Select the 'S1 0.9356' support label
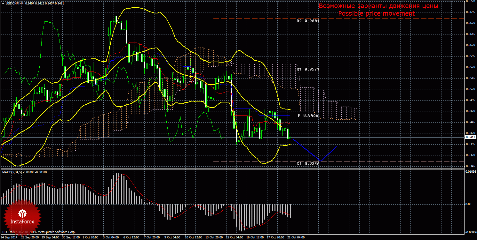The height and width of the screenshot is (240, 477). (308, 163)
